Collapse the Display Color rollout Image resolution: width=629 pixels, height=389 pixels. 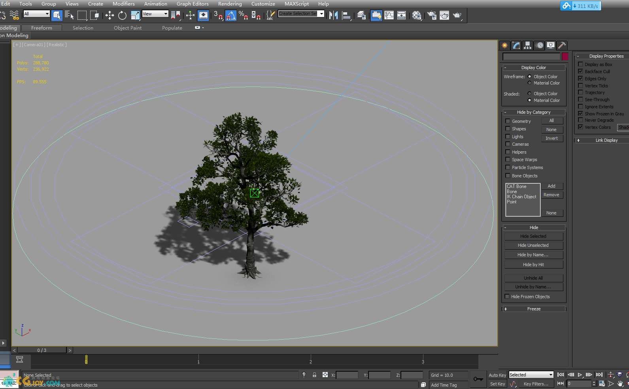click(x=534, y=68)
